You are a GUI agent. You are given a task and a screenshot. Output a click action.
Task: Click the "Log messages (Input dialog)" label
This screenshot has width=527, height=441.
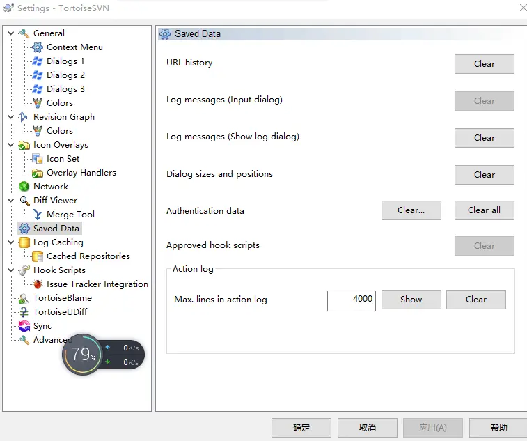pyautogui.click(x=224, y=100)
